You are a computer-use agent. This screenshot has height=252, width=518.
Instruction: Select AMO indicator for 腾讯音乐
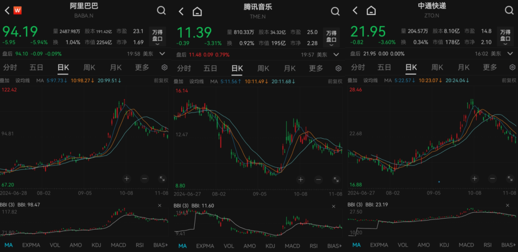(x=249, y=246)
